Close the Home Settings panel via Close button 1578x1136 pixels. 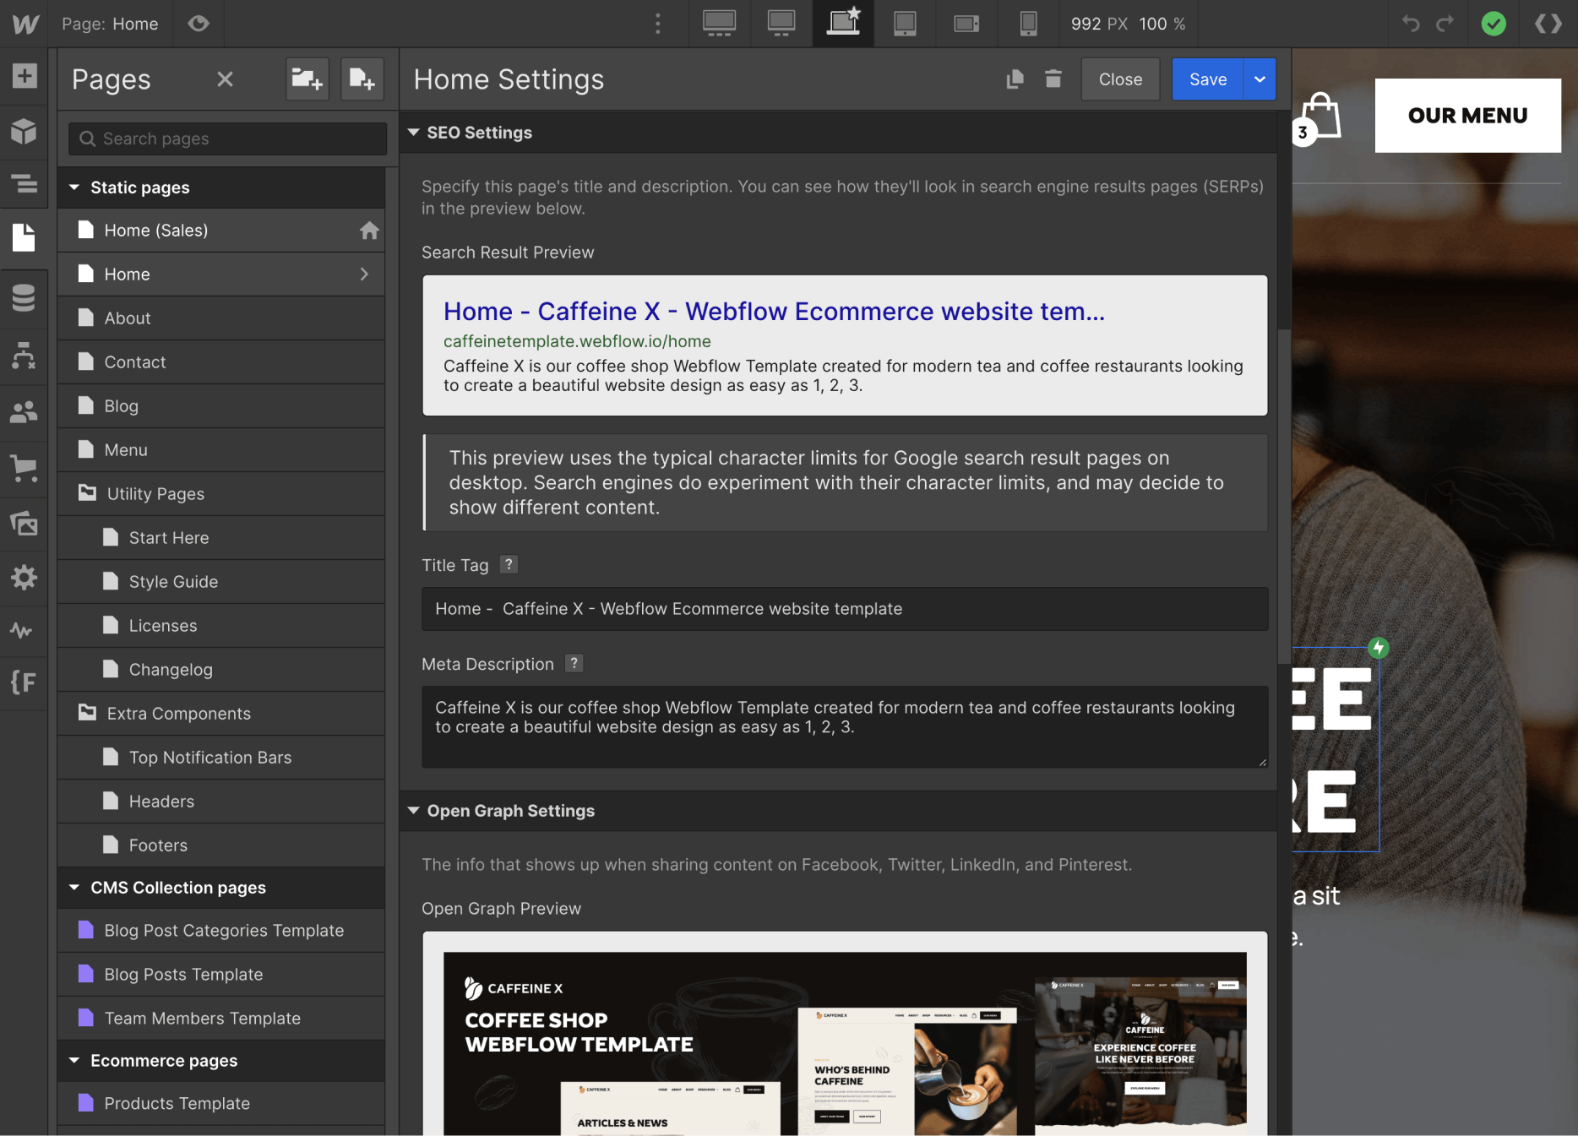[x=1119, y=79]
